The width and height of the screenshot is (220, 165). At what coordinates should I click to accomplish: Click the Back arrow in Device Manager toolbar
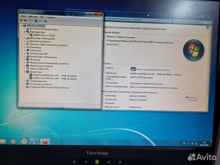[x=22, y=21]
